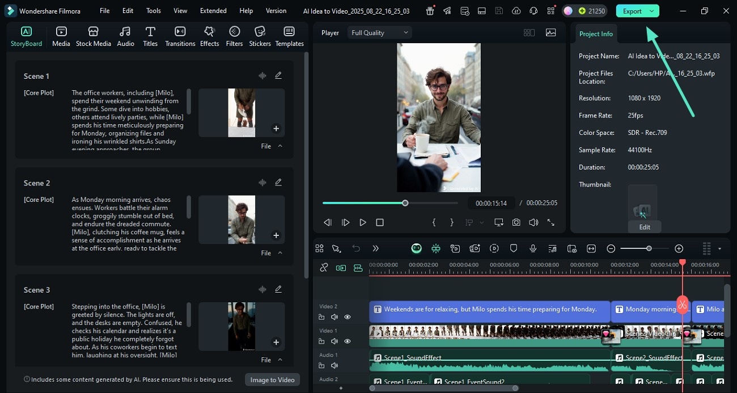Open the Stickers panel

(260, 36)
